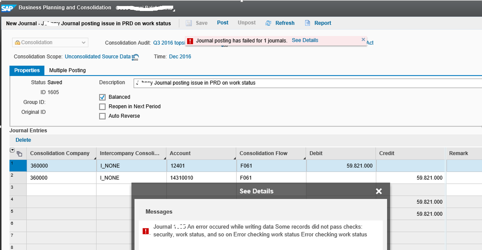482x250 pixels.
Task: Open the grid header dropdown arrow icon
Action: [12, 151]
